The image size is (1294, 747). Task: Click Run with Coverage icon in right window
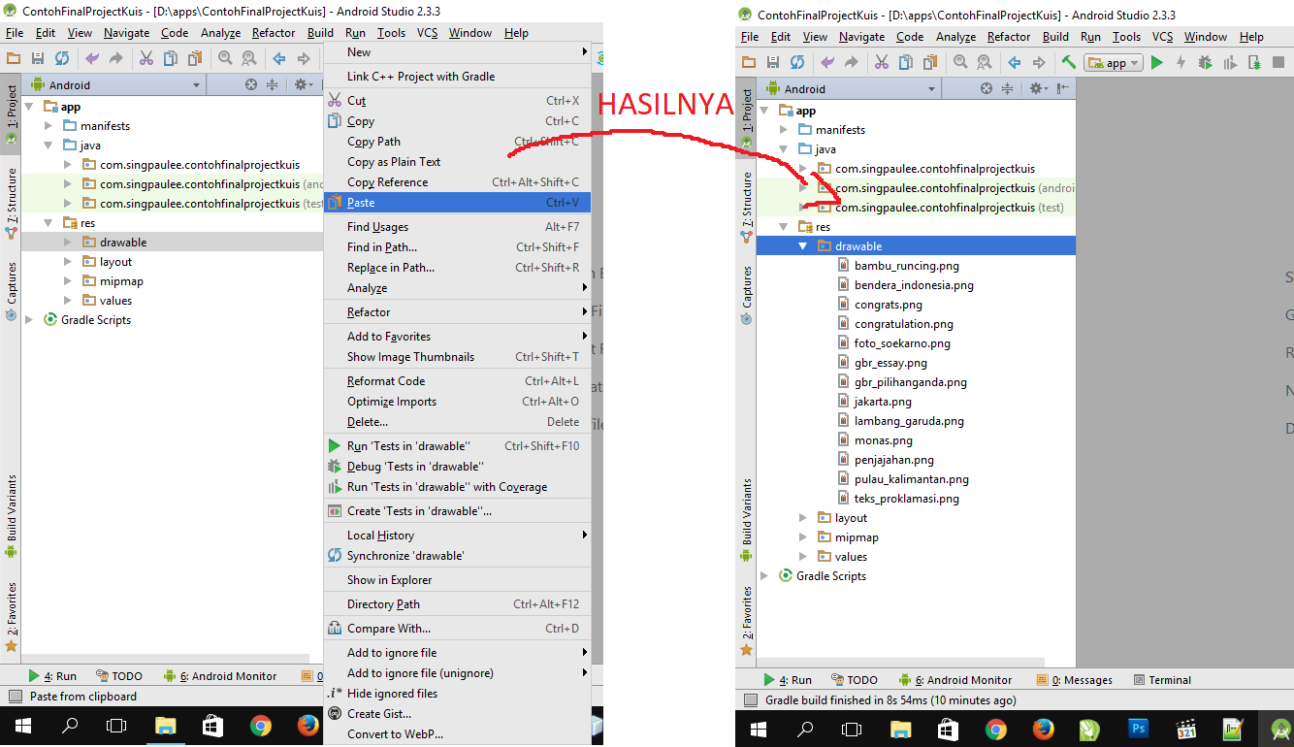point(1230,62)
